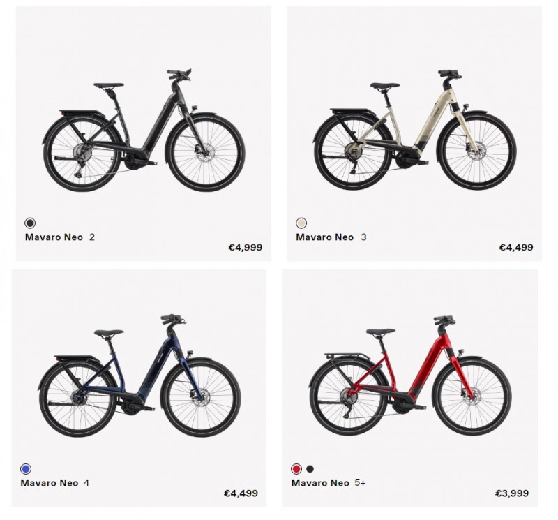Select the red color swatch for Mavaro Neo 5+
This screenshot has width=558, height=520.
coord(296,469)
